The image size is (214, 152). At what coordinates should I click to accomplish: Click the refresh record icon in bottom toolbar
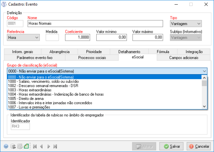[13, 146]
